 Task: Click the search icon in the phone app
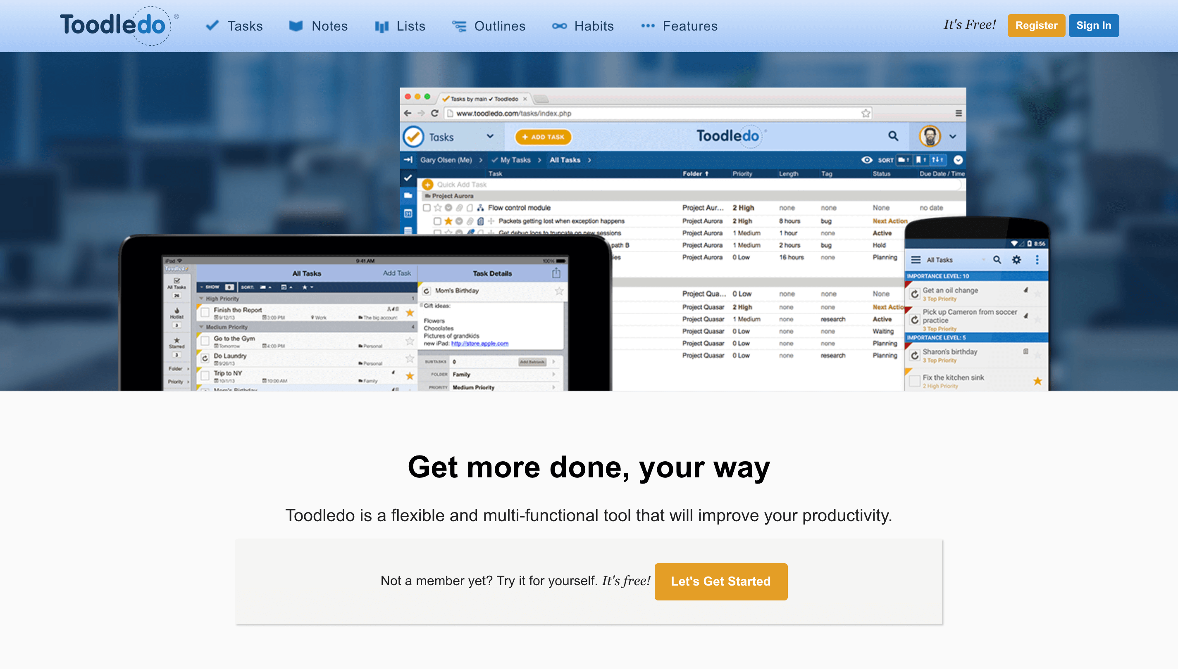[997, 260]
